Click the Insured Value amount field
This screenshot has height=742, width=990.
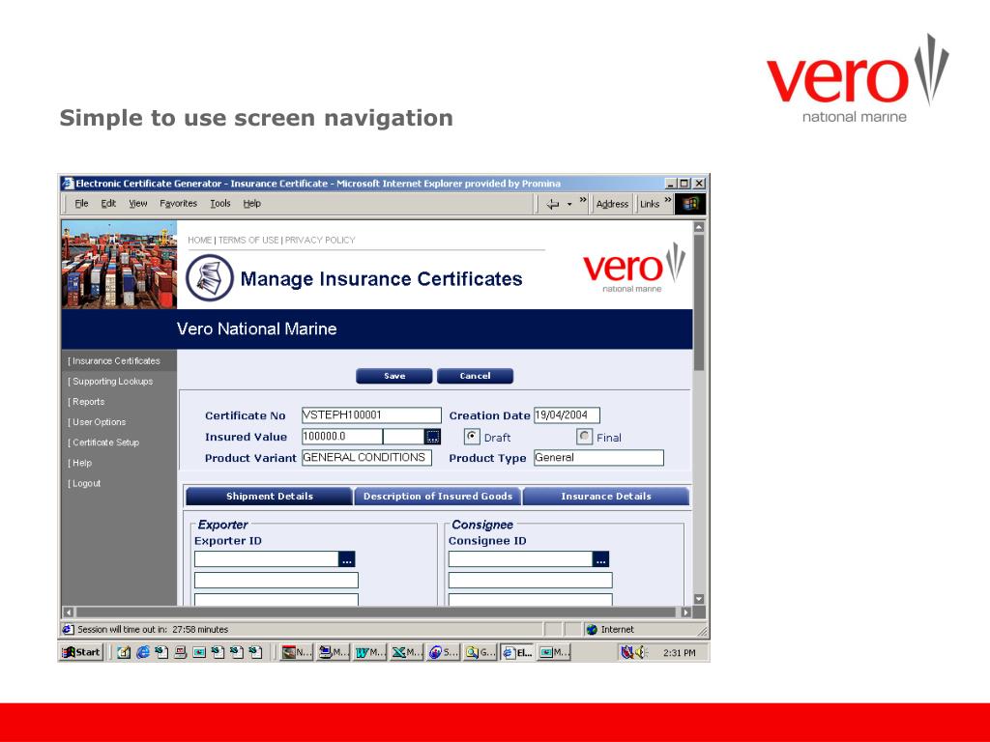pos(341,437)
